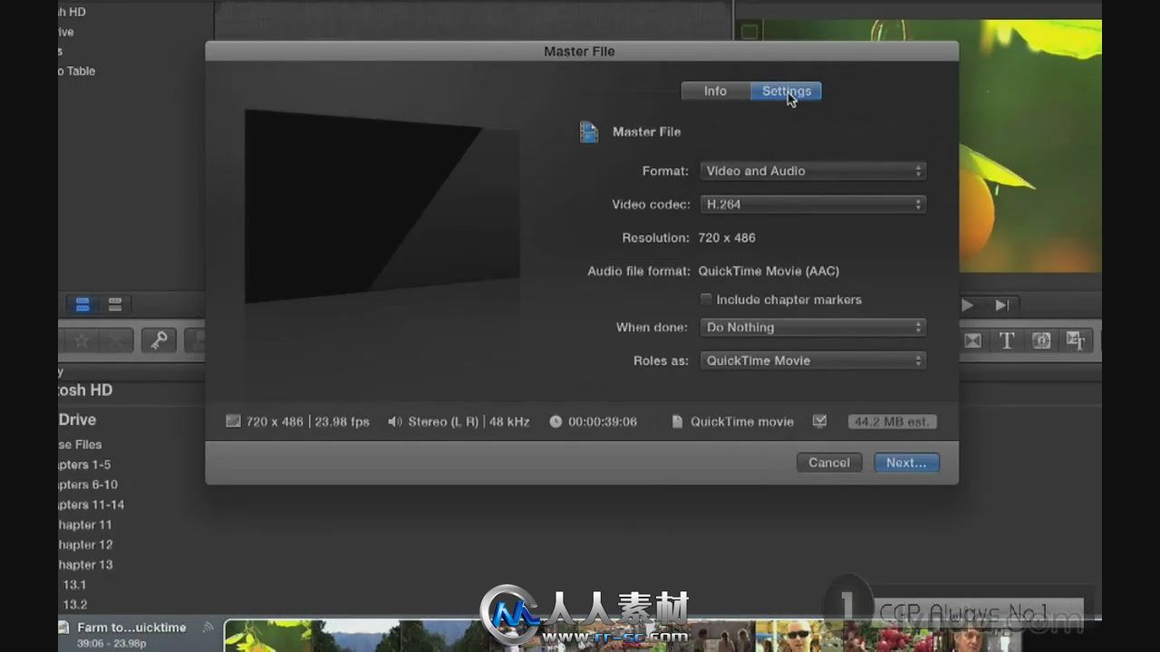Viewport: 1160px width, 652px height.
Task: Click the go to next edit button
Action: (1001, 305)
